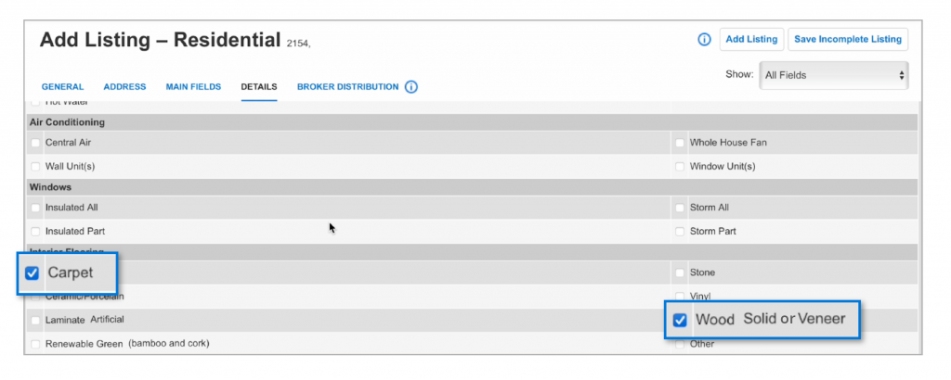Screen dimensions: 951x380
Task: Select the Laminate Artificial checkbox
Action: point(35,320)
